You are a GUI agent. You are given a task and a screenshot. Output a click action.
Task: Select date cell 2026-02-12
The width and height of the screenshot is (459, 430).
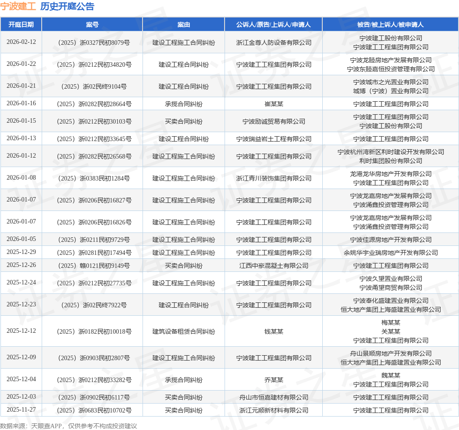(21, 42)
